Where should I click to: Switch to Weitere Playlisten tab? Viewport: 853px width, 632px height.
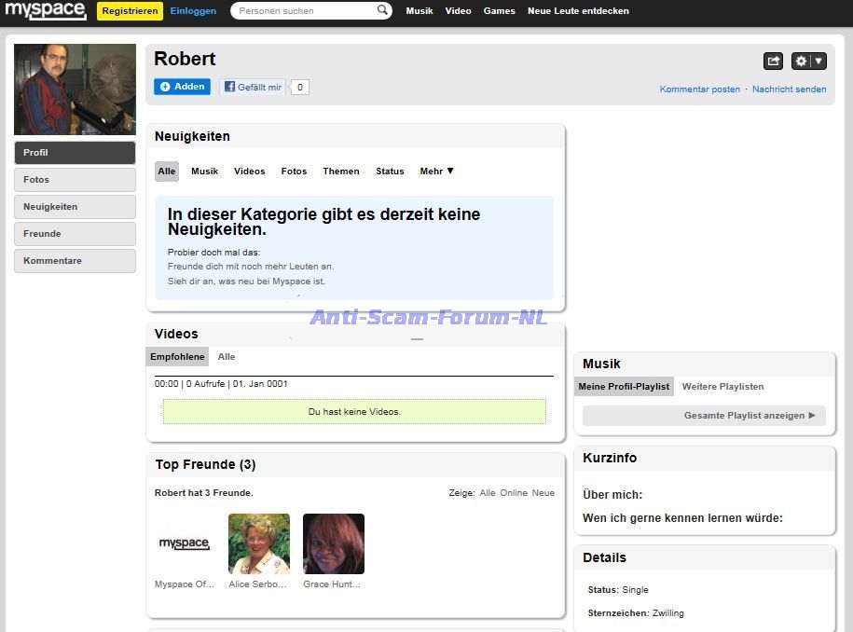coord(722,387)
